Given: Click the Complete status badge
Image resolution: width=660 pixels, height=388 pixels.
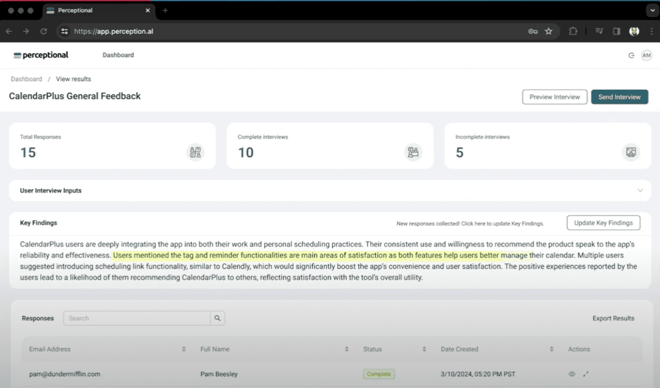Looking at the screenshot, I should (x=379, y=374).
